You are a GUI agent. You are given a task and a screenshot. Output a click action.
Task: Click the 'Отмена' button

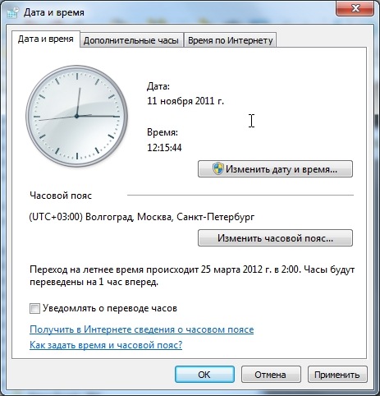(x=271, y=375)
